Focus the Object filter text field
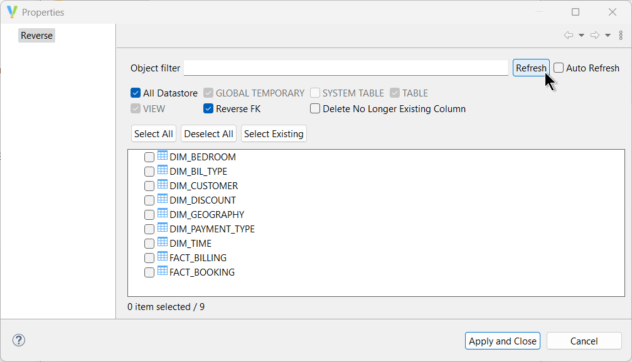The width and height of the screenshot is (632, 362). tap(346, 68)
